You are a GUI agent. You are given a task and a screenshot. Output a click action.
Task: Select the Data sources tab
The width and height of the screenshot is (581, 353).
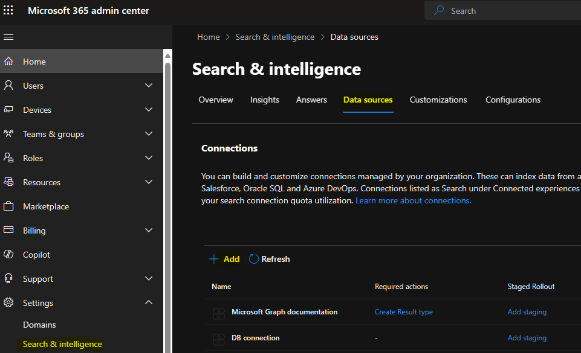click(x=368, y=100)
